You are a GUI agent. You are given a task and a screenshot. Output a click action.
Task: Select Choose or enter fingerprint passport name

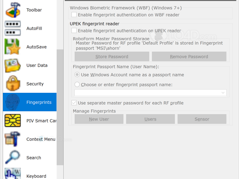point(77,84)
